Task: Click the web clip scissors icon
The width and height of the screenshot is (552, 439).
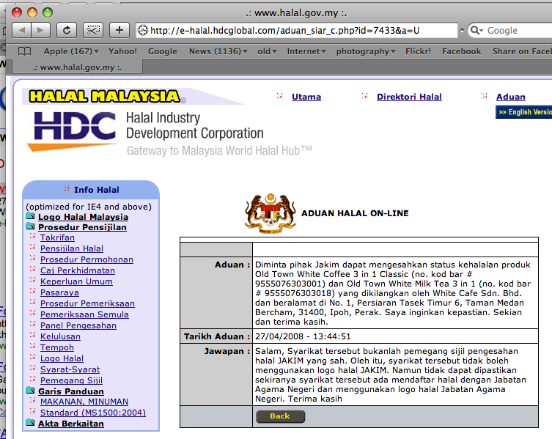Action: click(x=93, y=30)
